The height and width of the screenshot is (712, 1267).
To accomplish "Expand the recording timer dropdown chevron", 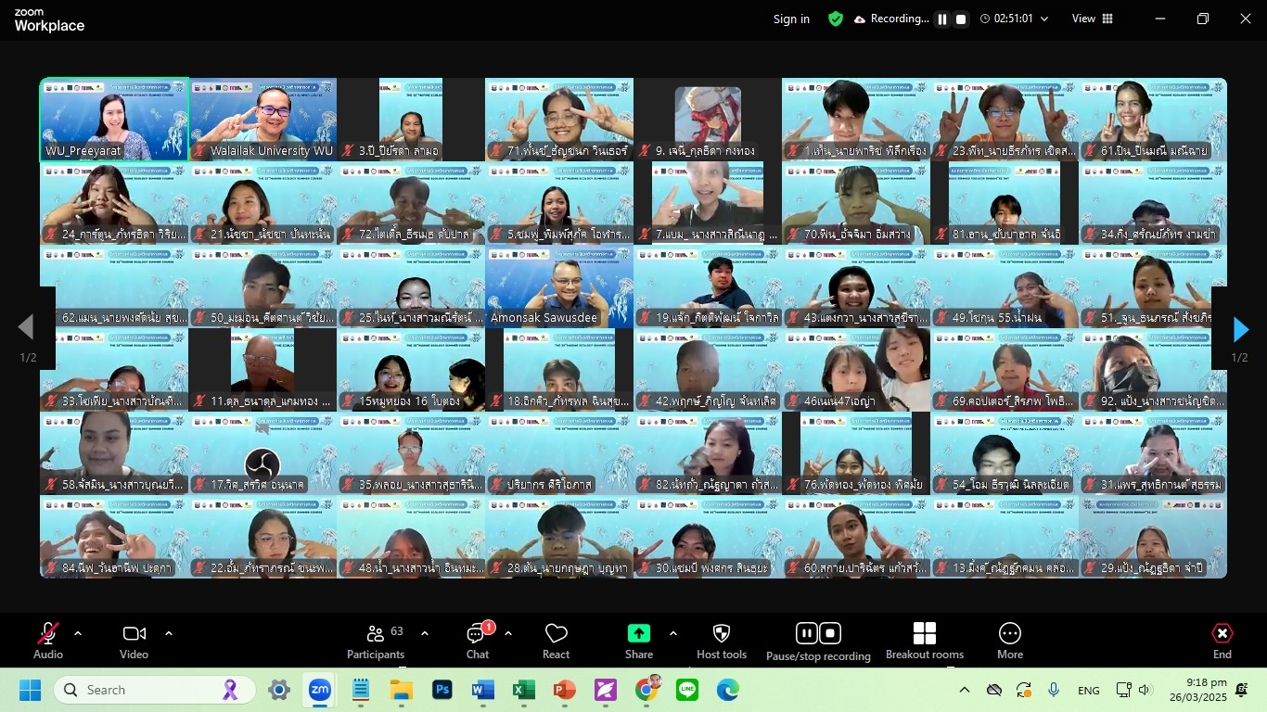I will click(1044, 19).
